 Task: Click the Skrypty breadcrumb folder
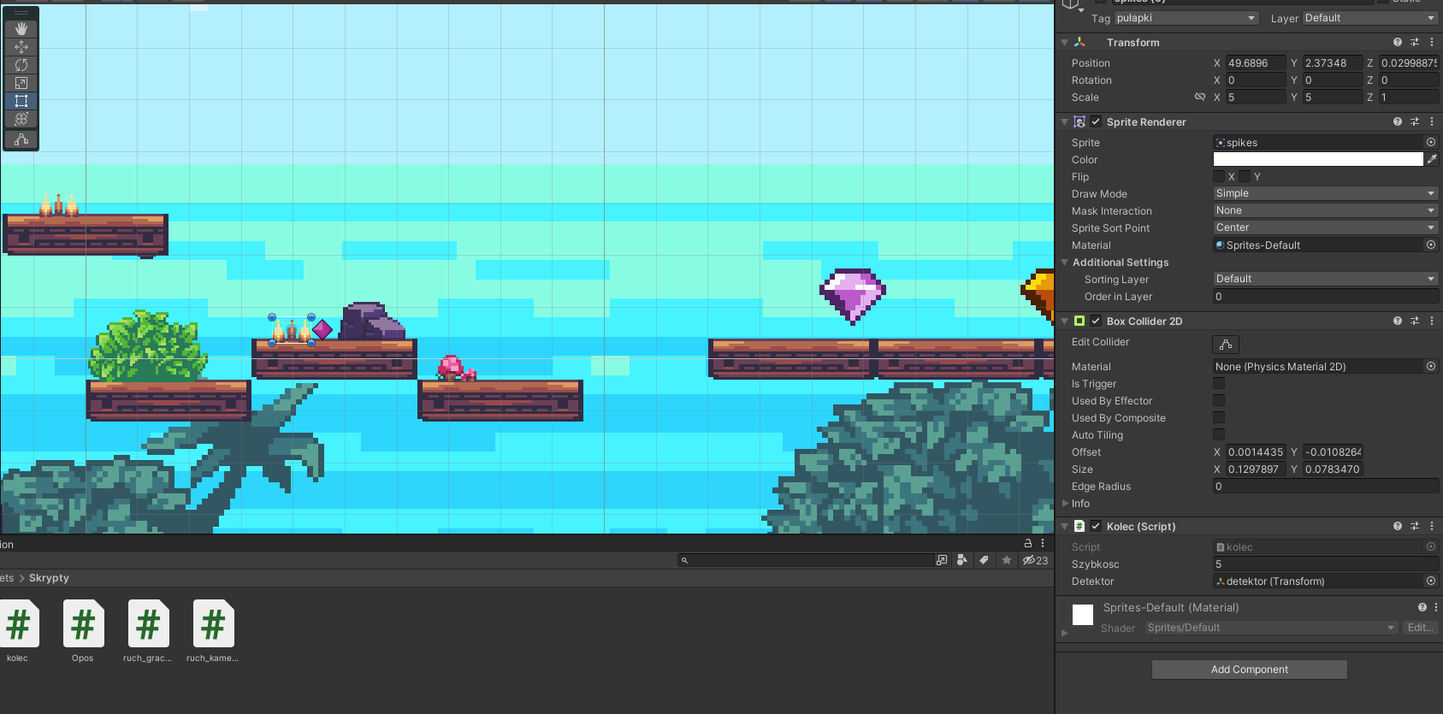[x=49, y=578]
